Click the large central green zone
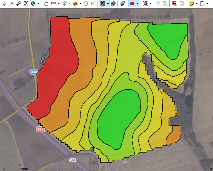The width and height of the screenshot is (213, 171). [118, 120]
